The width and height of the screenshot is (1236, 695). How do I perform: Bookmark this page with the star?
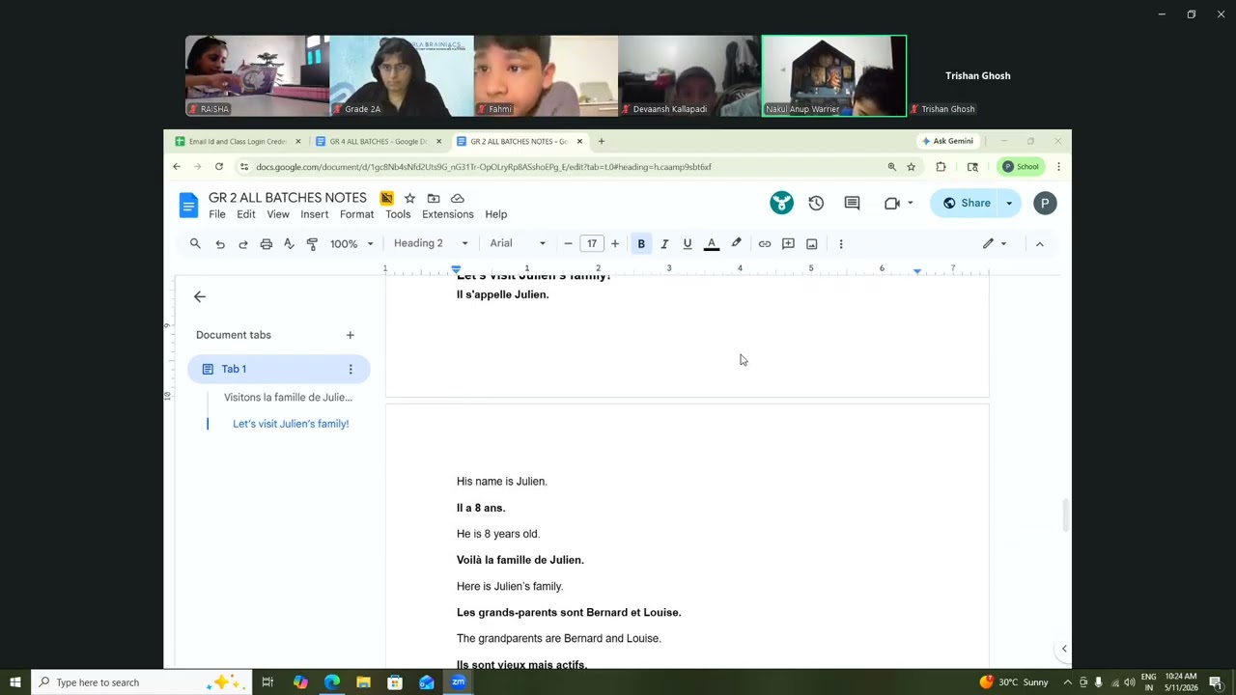(911, 167)
